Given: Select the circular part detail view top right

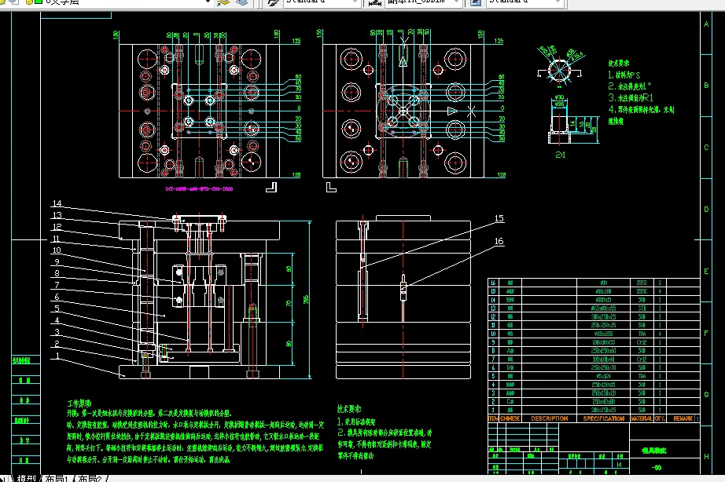Looking at the screenshot, I should click(559, 70).
